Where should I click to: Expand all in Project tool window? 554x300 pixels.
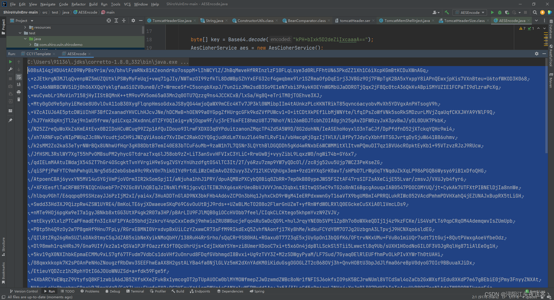click(x=116, y=20)
